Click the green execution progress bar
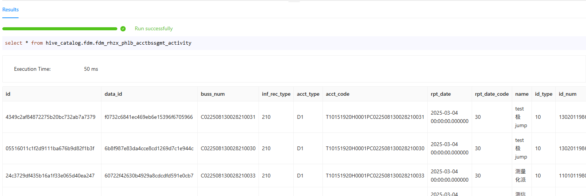The width and height of the screenshot is (586, 196). pos(60,29)
